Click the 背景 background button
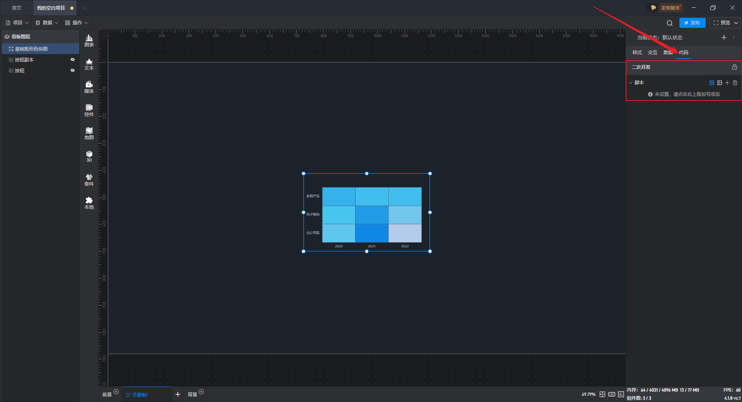Image resolution: width=742 pixels, height=402 pixels. pos(192,395)
